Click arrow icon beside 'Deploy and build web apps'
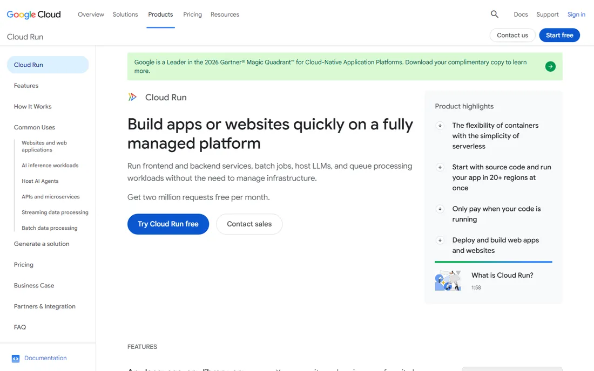The image size is (594, 371). pyautogui.click(x=440, y=240)
